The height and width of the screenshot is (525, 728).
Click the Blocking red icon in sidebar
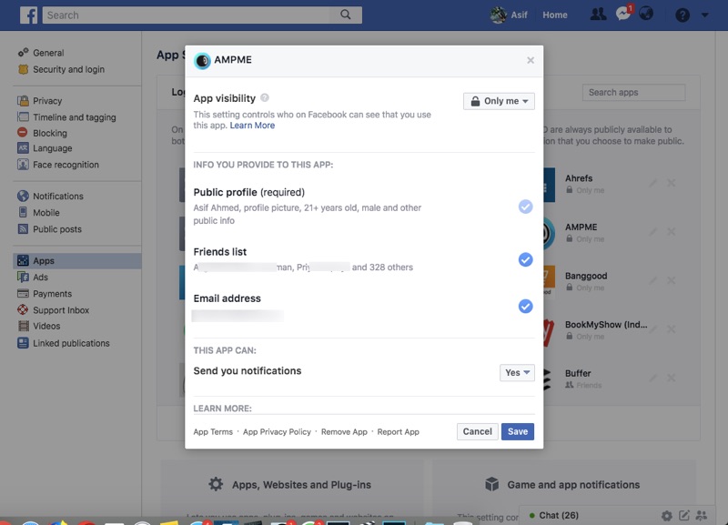(x=22, y=132)
